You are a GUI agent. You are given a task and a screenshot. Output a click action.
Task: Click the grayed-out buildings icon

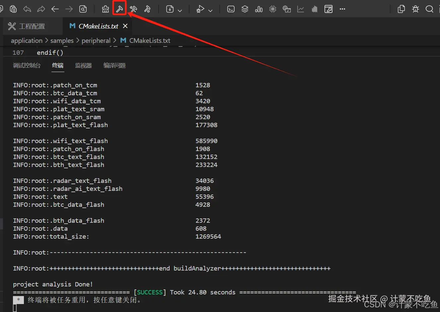(315, 9)
